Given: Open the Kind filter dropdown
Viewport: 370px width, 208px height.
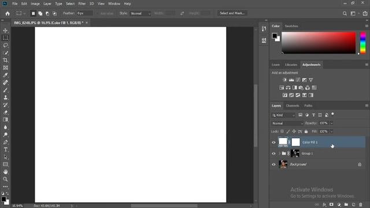Looking at the screenshot, I should (x=283, y=115).
